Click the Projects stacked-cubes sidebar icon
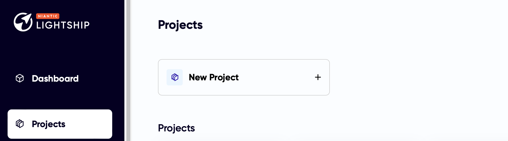The height and width of the screenshot is (141, 508). (20, 124)
